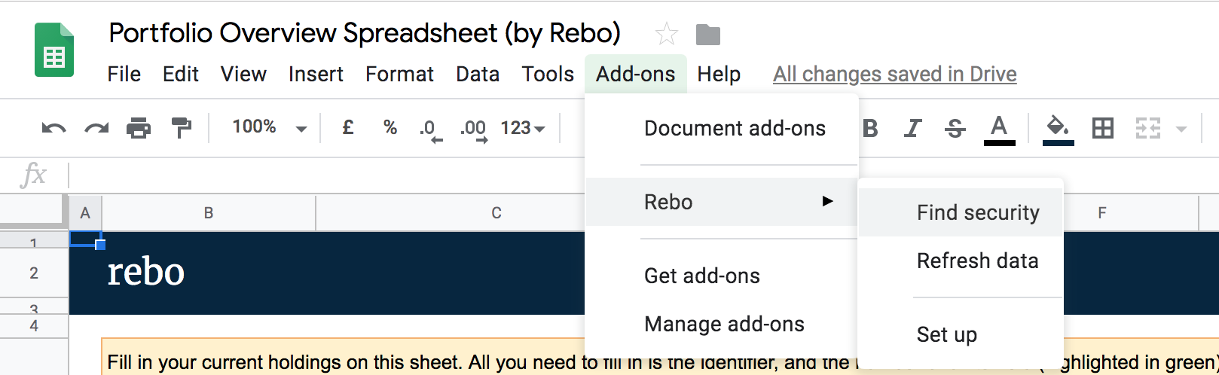Choose Manage add-ons

[x=722, y=324]
